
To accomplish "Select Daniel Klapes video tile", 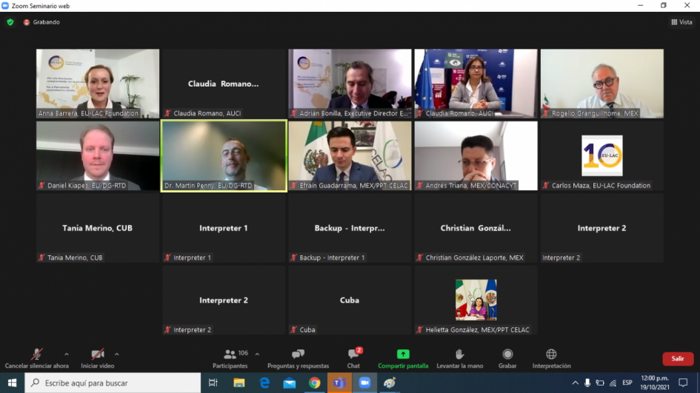I will pyautogui.click(x=98, y=155).
